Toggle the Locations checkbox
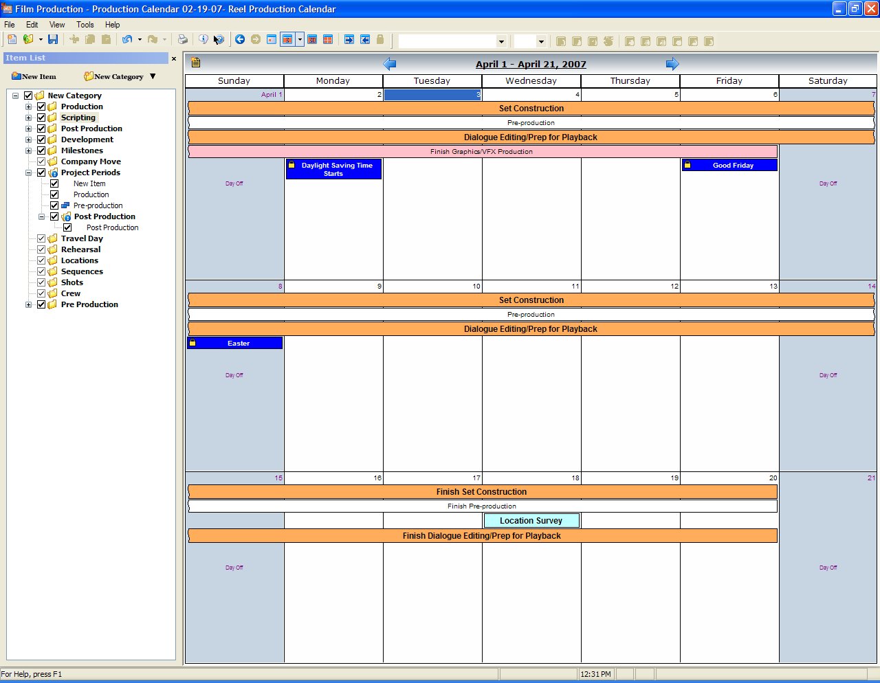Viewport: 880px width, 683px height. click(41, 260)
